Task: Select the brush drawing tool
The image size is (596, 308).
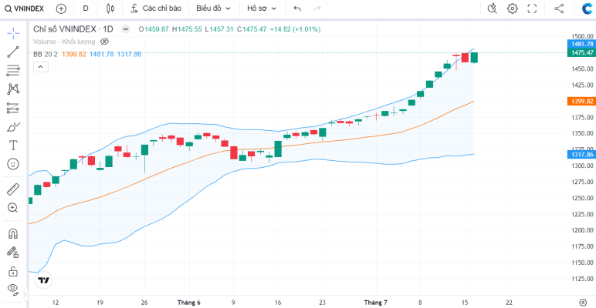Action: (x=13, y=127)
